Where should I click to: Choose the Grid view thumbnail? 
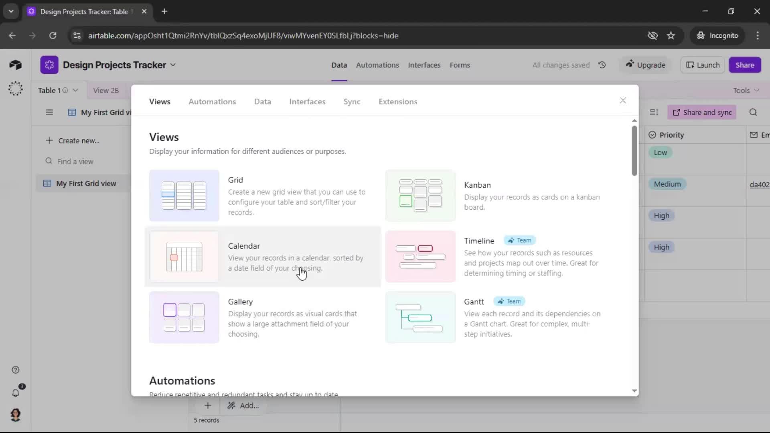click(x=184, y=196)
